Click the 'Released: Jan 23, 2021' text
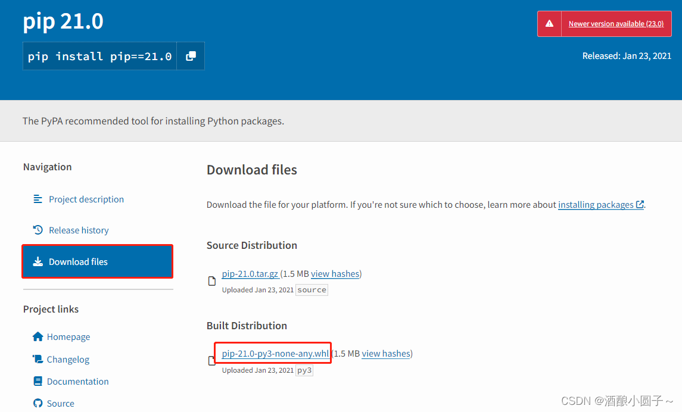682x412 pixels. click(x=627, y=55)
